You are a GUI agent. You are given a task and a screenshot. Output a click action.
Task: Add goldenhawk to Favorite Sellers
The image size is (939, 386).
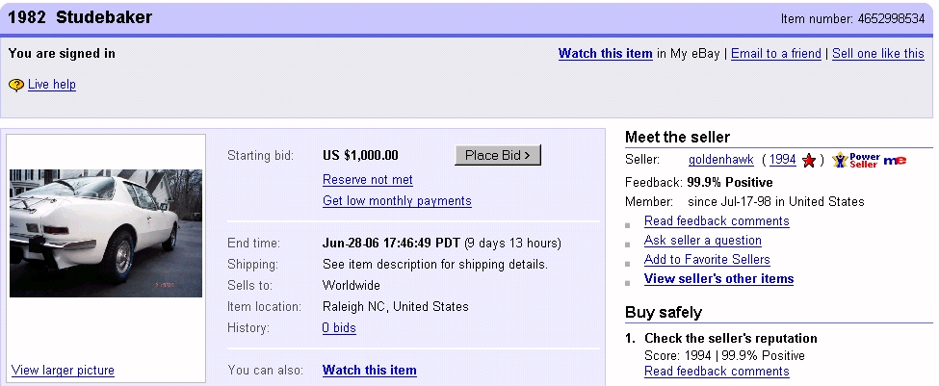click(707, 260)
